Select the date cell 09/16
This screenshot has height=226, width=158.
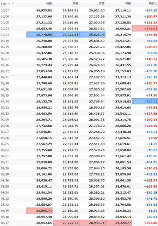tap(5, 90)
